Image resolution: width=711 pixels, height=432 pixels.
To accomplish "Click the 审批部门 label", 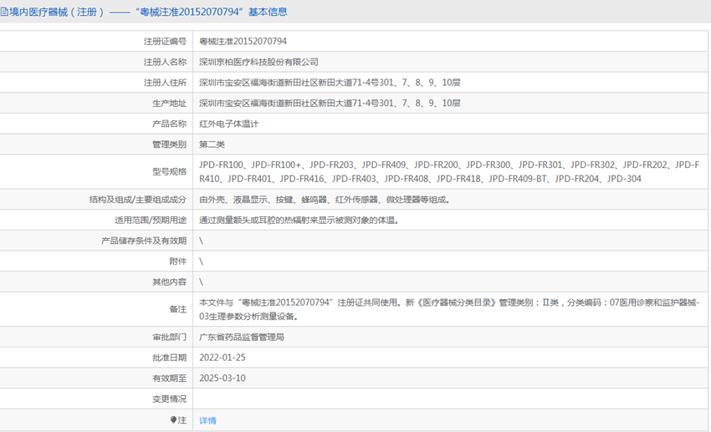I will (169, 337).
